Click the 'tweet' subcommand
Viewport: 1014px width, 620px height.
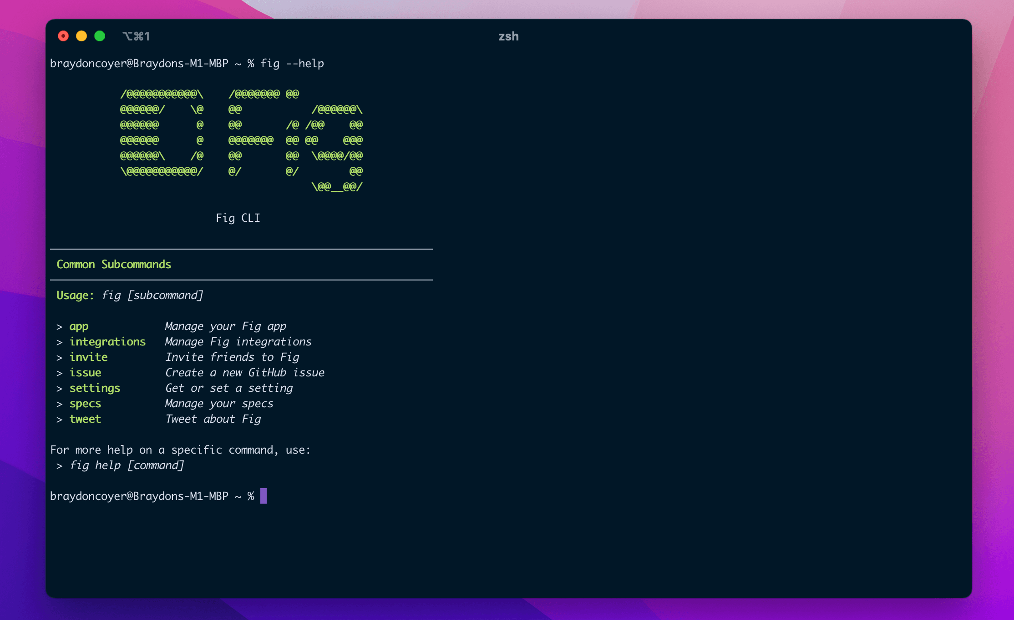[85, 419]
